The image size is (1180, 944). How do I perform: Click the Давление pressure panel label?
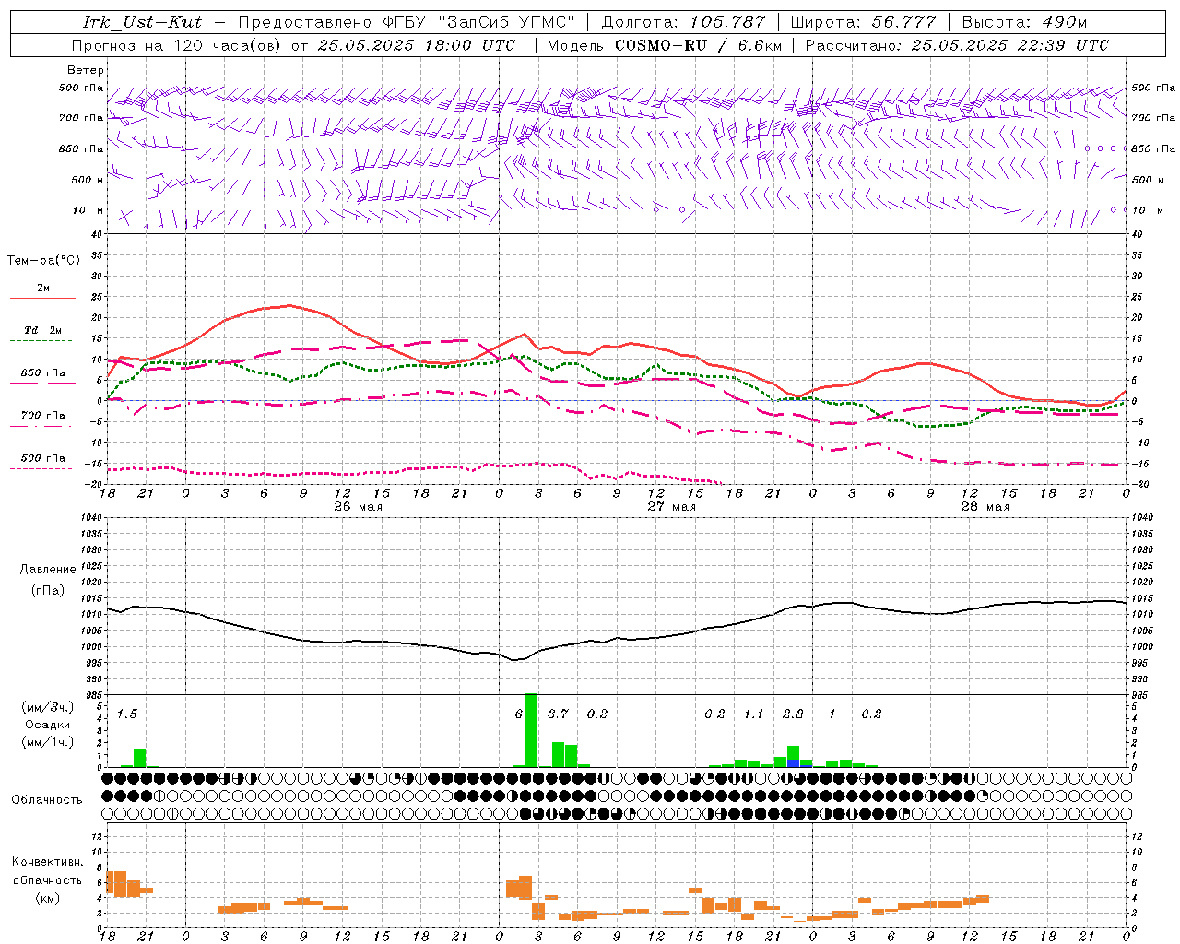coord(48,570)
